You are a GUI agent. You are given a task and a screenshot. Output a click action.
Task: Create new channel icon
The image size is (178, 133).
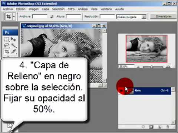pyautogui.click(x=160, y=127)
